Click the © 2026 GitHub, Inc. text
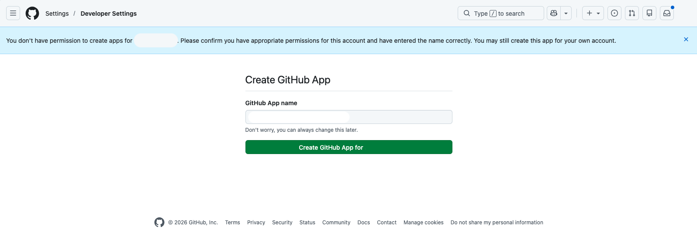 tap(193, 223)
